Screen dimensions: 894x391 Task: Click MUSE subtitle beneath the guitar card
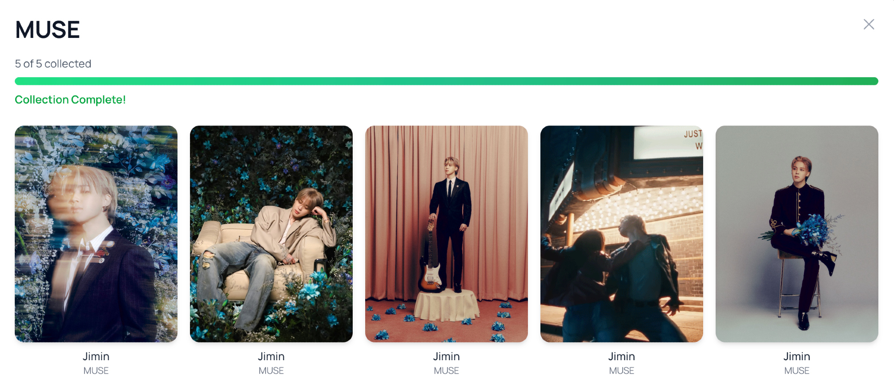(447, 370)
